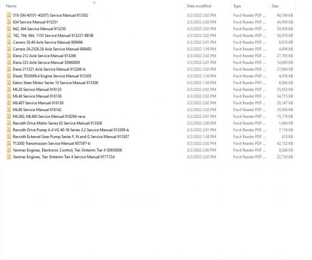The image size is (312, 260).
Task: Click the sort direction arrow above Name column
Action: pyautogui.click(x=95, y=3)
